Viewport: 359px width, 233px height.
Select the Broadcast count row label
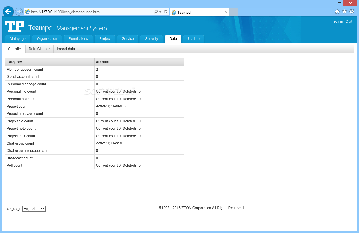point(19,158)
